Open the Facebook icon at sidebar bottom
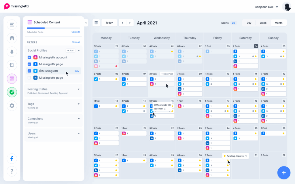The width and height of the screenshot is (295, 184). point(12,158)
